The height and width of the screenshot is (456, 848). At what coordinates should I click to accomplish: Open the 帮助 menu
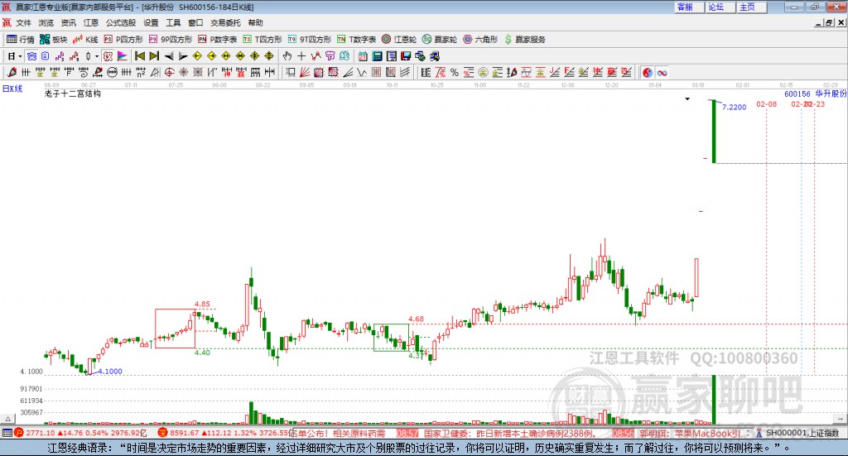coord(255,22)
